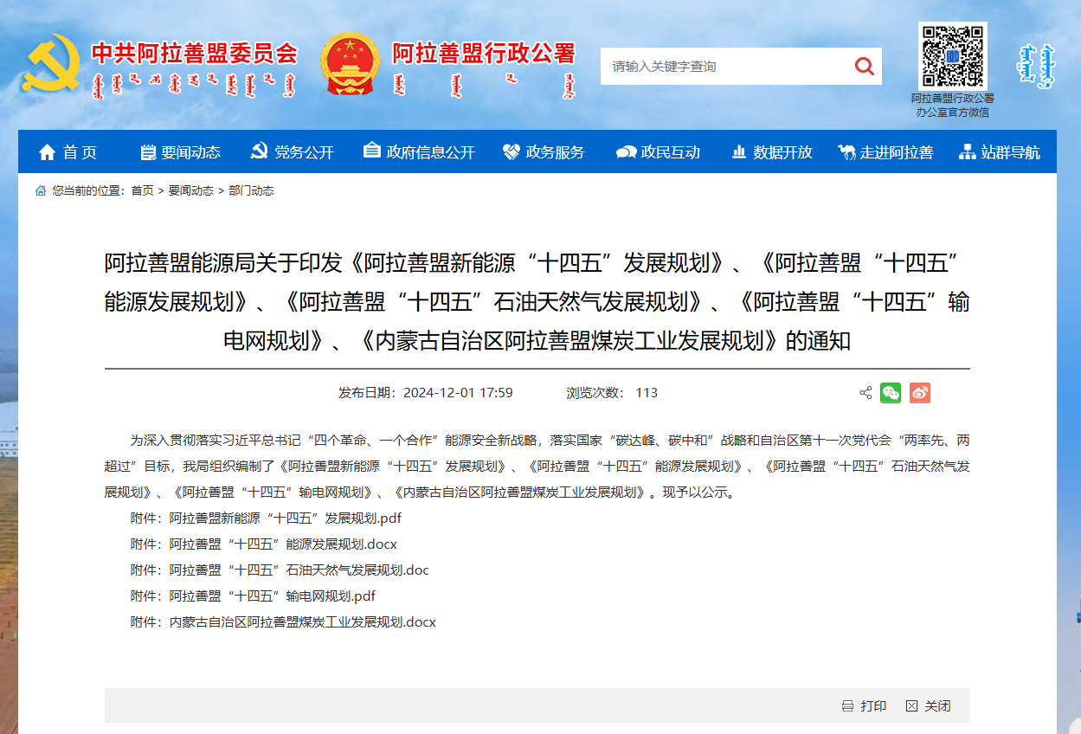Share article via WeChat icon
The width and height of the screenshot is (1081, 734).
pos(891,393)
